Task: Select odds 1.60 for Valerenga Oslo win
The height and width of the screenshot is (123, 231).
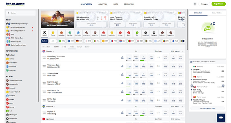Action: click(x=129, y=66)
